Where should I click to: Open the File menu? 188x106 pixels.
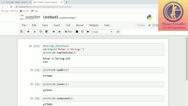pyautogui.click(x=24, y=25)
